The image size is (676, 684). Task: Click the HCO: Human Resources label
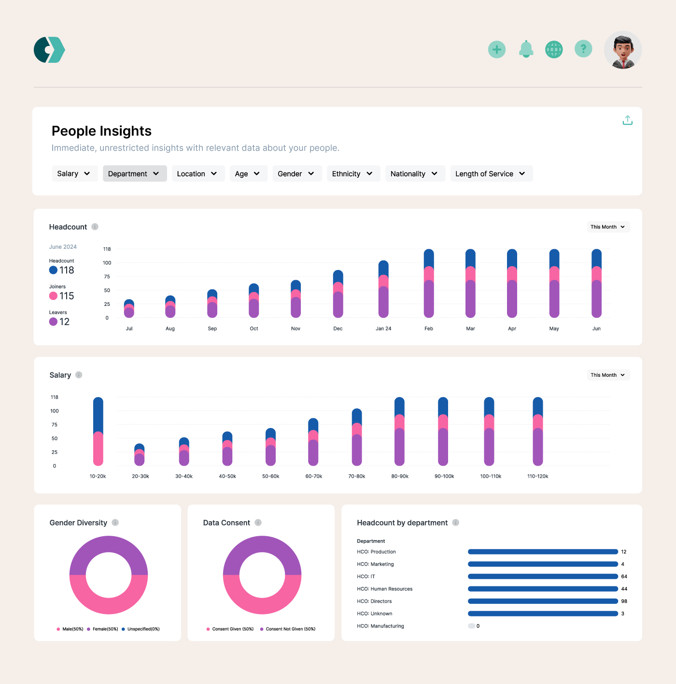385,589
